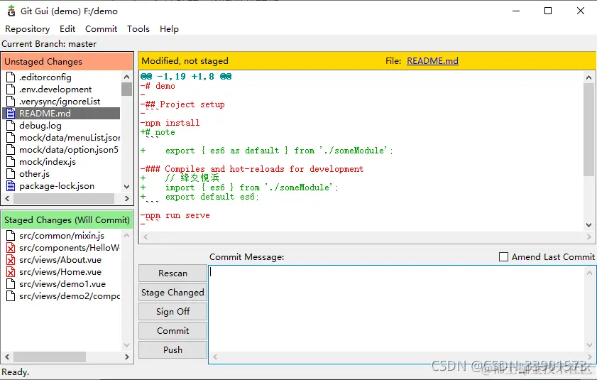This screenshot has width=597, height=380.
Task: Click inside the Commit Message text box
Action: coord(396,309)
